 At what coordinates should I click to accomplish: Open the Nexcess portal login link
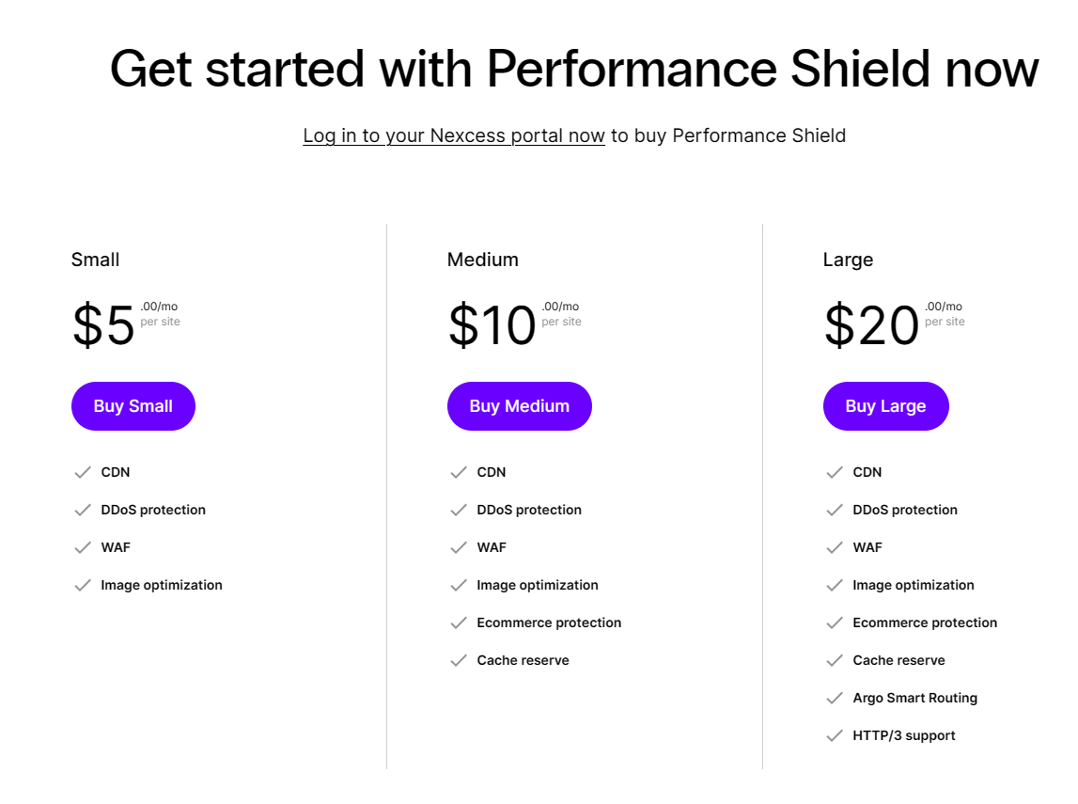(x=454, y=135)
